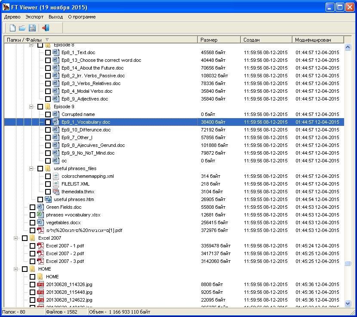Click the 12681 байт size cell

tap(213, 215)
